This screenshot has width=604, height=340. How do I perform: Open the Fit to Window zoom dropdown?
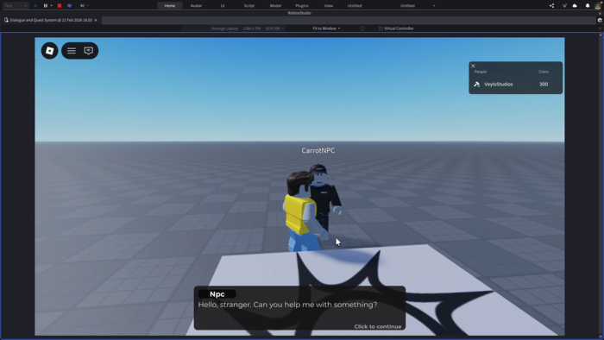326,28
